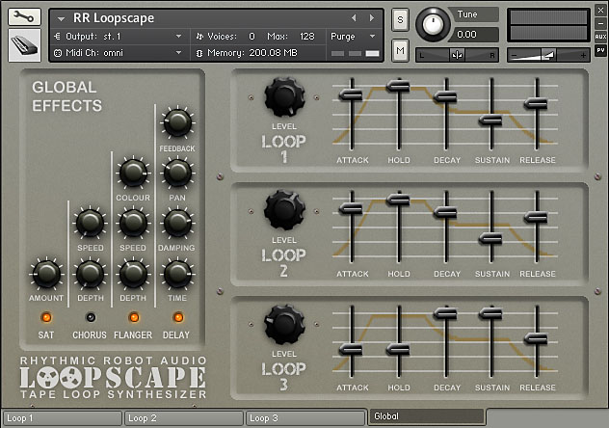Screen dimensions: 609x428
Task: Click the flanger COLOUR knob
Action: click(133, 173)
